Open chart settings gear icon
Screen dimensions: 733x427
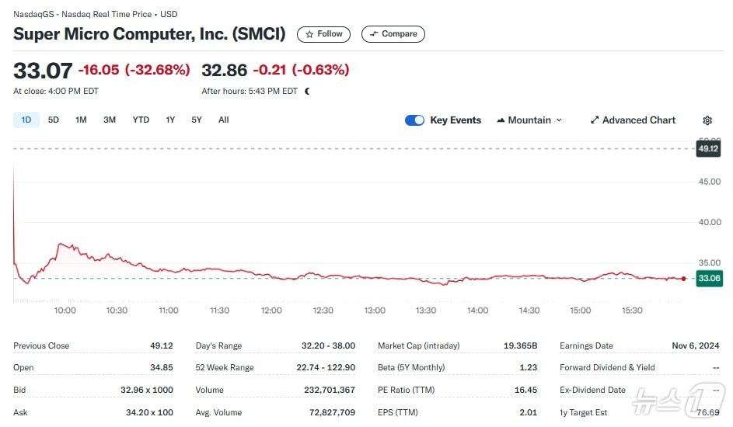pos(707,120)
